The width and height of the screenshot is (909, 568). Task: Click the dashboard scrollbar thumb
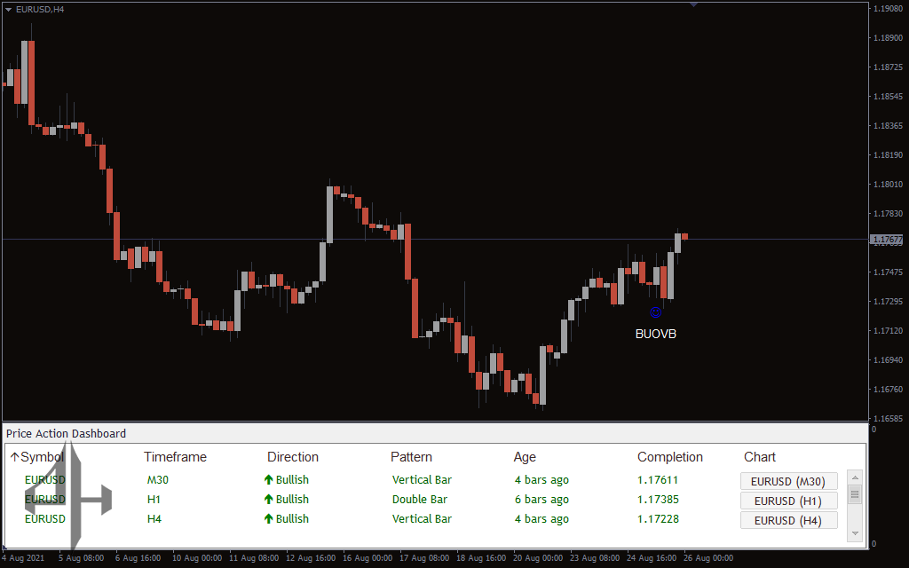(855, 493)
